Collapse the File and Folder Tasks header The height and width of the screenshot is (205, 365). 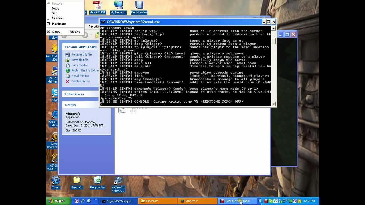pos(81,47)
